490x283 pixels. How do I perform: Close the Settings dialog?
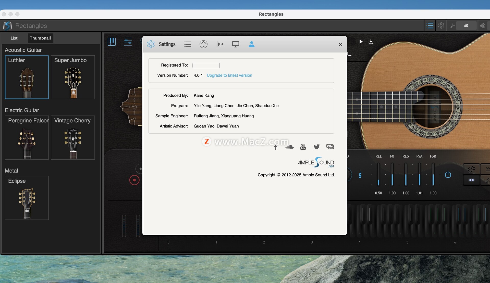coord(340,44)
